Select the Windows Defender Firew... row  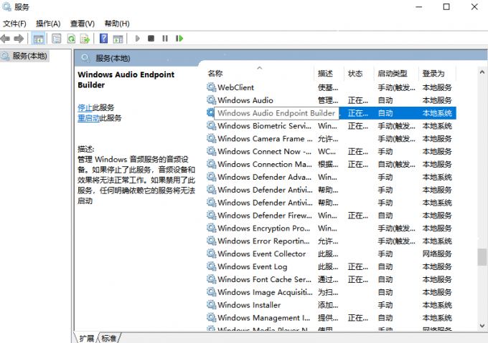click(331, 216)
